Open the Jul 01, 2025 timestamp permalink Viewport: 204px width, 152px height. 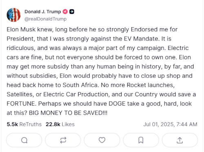coord(170,124)
